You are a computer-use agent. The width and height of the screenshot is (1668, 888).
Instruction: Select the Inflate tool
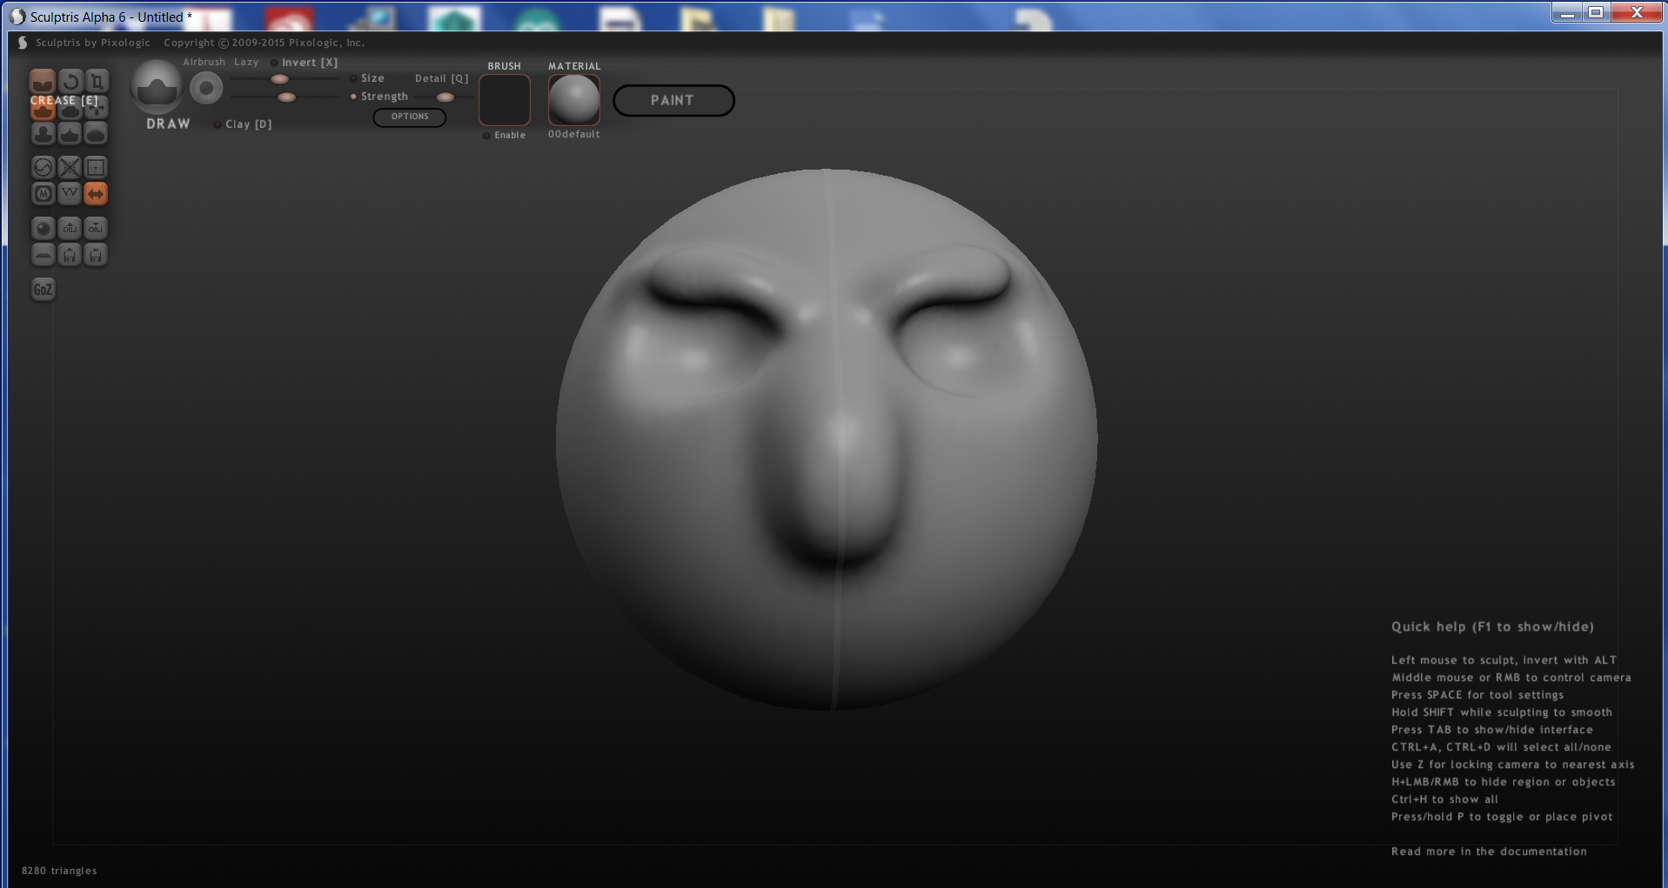click(43, 133)
